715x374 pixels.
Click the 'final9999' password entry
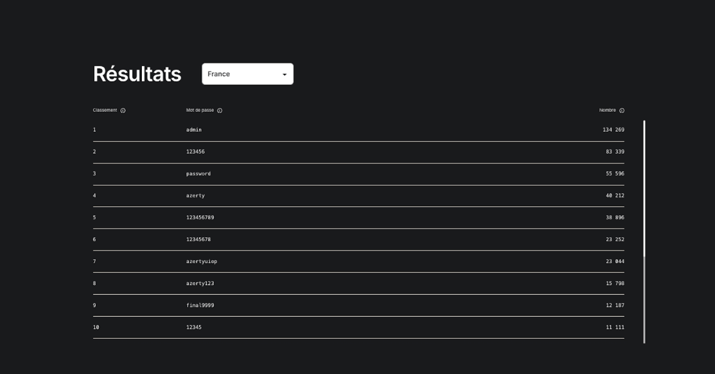[x=200, y=306]
